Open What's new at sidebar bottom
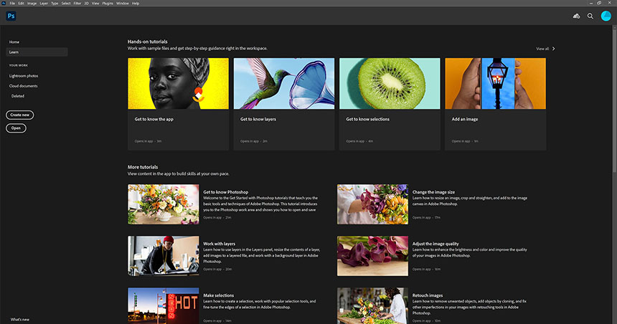Image resolution: width=617 pixels, height=324 pixels. coord(19,319)
